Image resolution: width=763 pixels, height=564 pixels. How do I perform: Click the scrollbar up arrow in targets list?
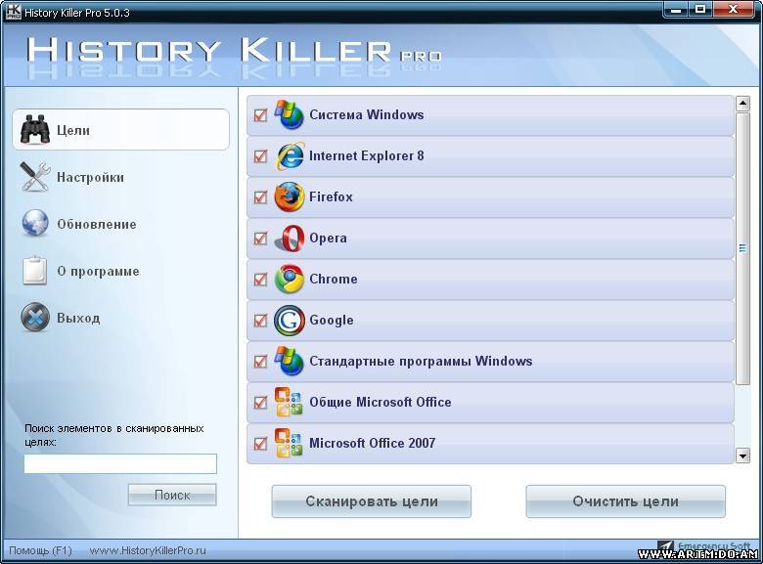coord(742,103)
